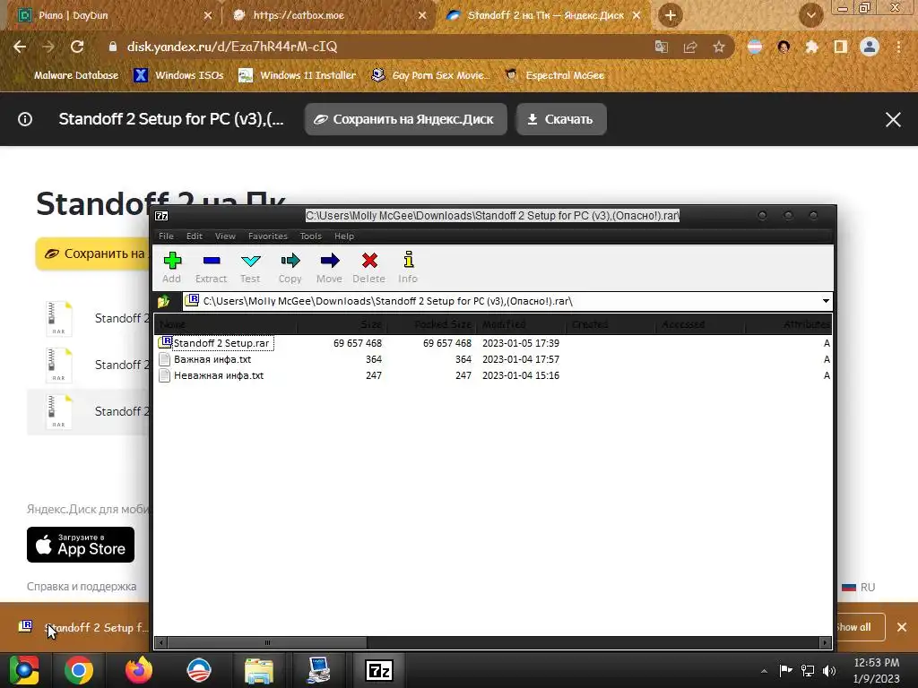918x688 pixels.
Task: Open the Tools menu
Action: tap(310, 236)
